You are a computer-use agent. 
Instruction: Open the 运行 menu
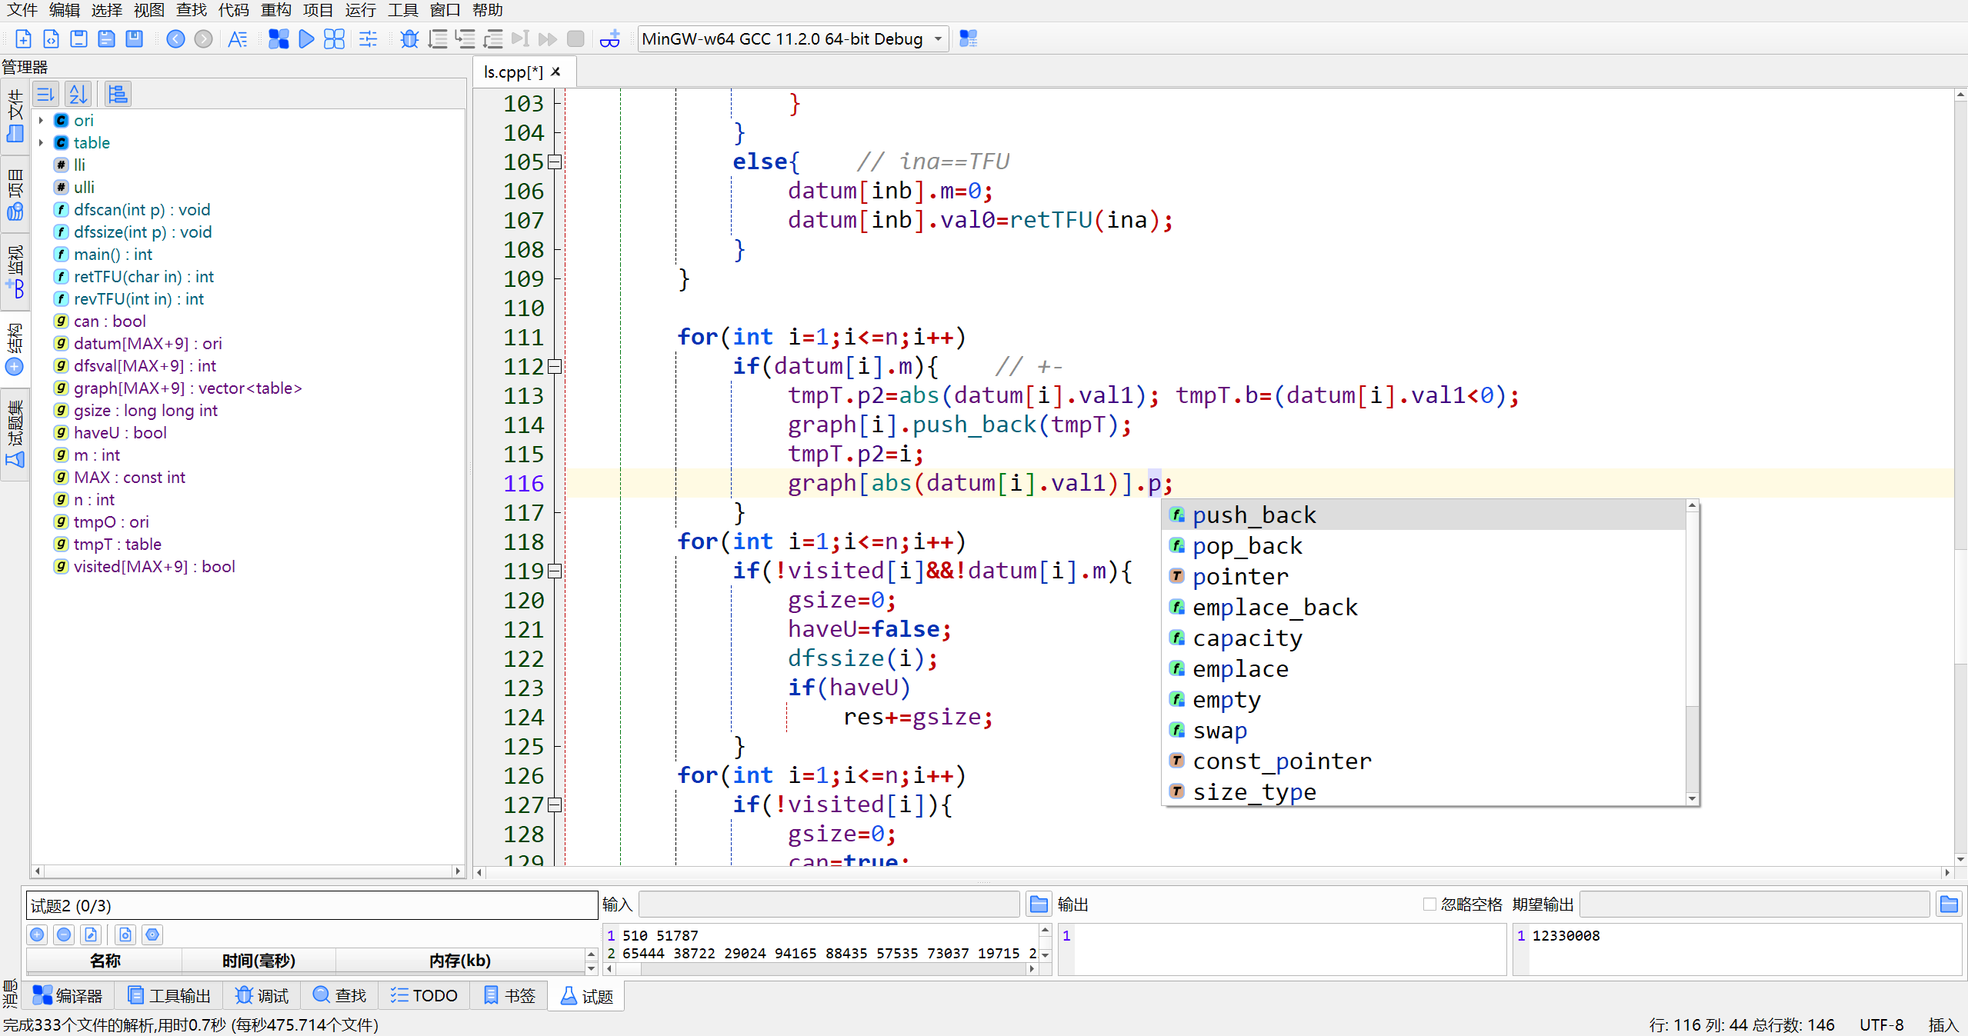pyautogui.click(x=360, y=10)
